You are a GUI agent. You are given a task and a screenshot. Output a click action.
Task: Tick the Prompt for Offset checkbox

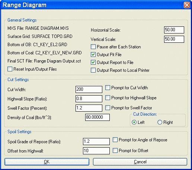point(115,151)
